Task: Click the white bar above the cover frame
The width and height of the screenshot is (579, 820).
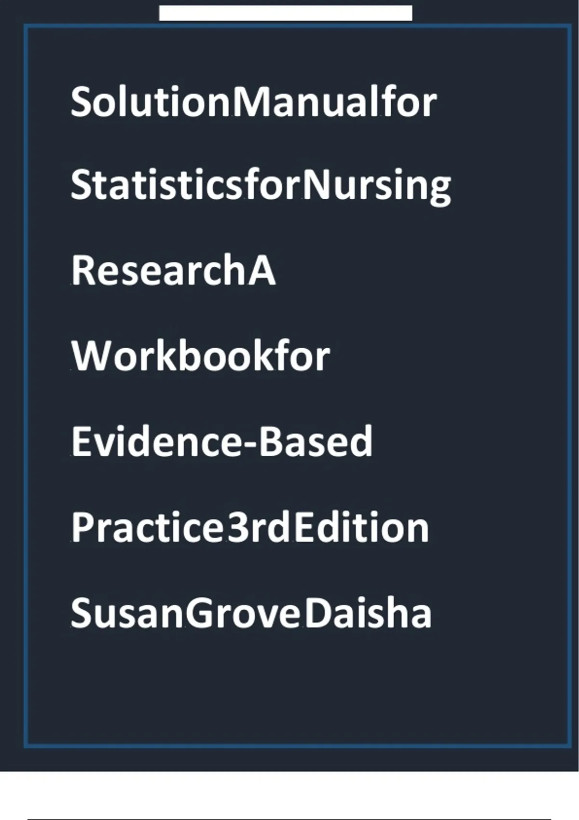Action: (x=286, y=13)
